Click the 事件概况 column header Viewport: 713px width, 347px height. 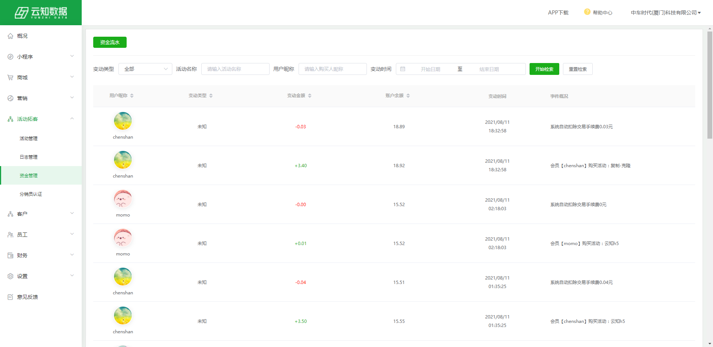tap(559, 96)
